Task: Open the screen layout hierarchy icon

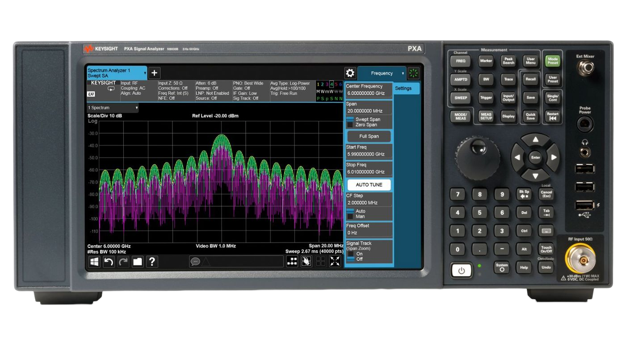Action: 292,262
